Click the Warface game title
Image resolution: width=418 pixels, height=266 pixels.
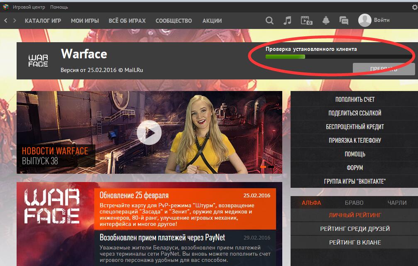click(x=84, y=54)
